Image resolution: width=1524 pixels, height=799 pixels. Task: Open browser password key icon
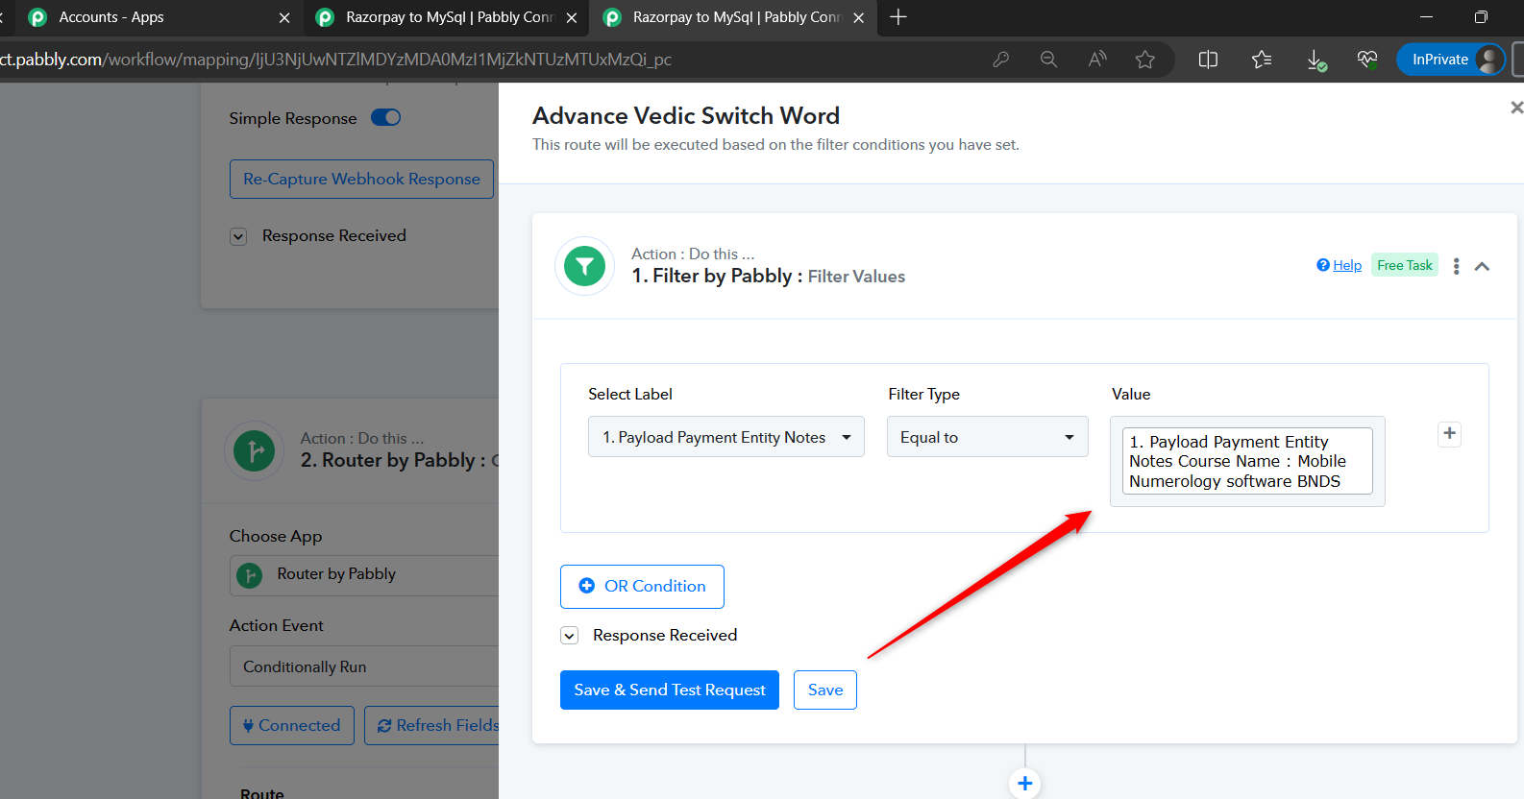point(1000,60)
